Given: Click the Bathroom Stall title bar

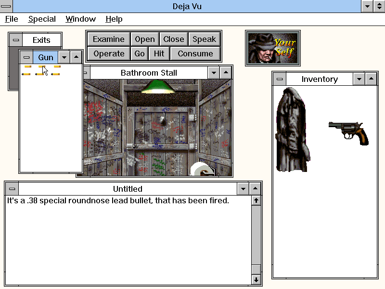Looking at the screenshot, I should (x=149, y=73).
